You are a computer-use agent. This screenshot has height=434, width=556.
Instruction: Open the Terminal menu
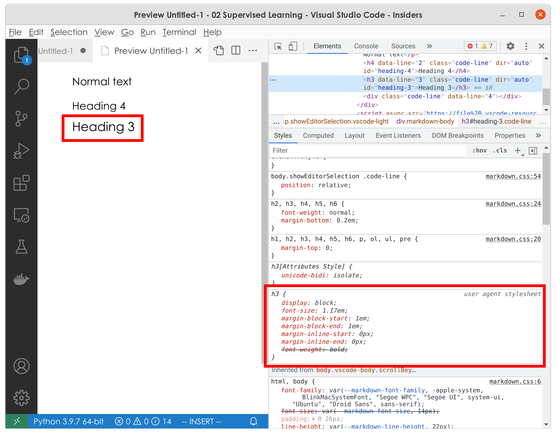point(179,32)
